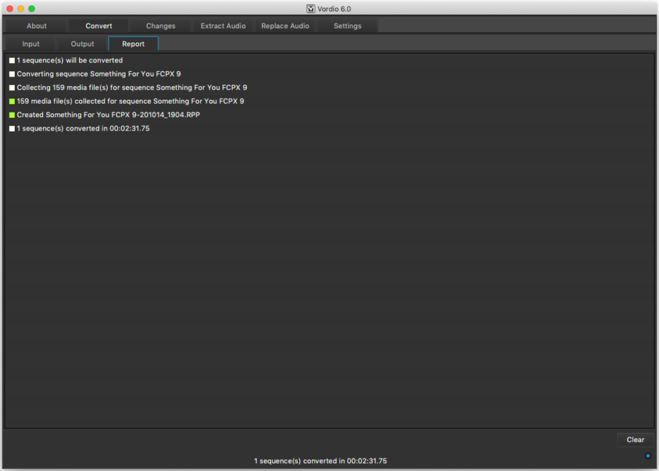Show the Output sub-tab

(82, 44)
